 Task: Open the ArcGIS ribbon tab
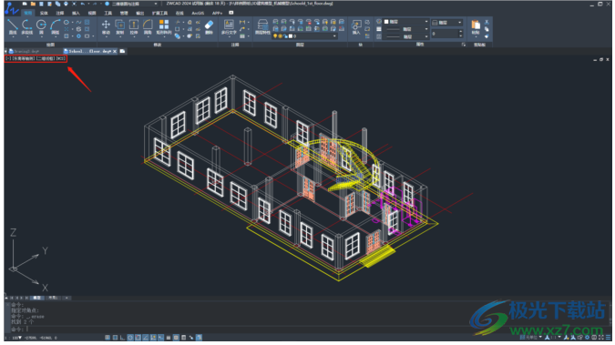(198, 13)
